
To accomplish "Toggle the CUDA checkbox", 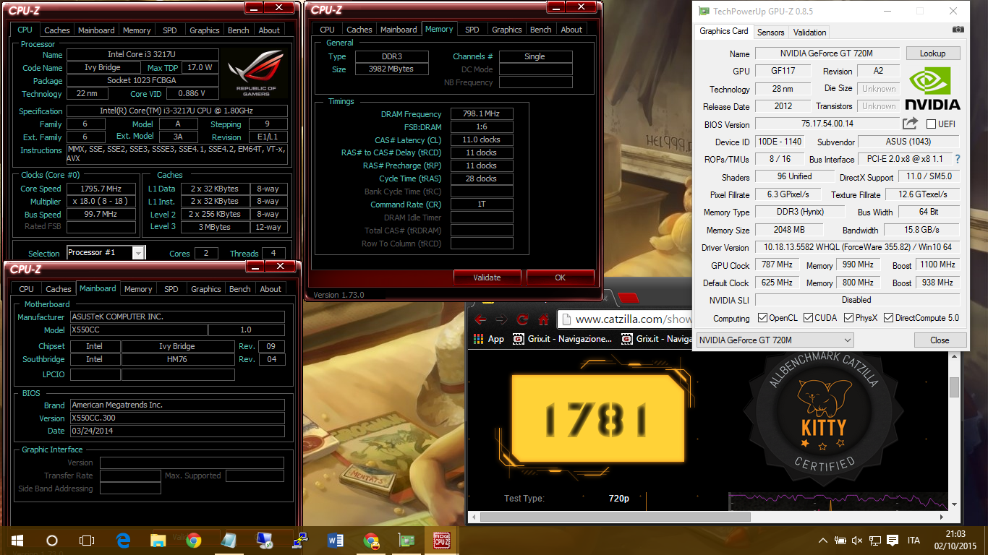I will point(808,318).
